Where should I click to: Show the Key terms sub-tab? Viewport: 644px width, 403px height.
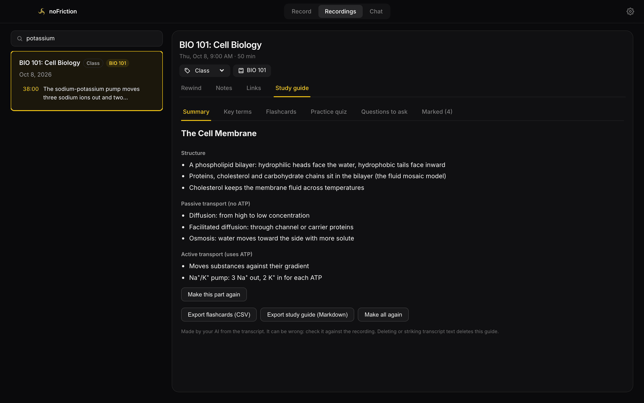(x=237, y=112)
